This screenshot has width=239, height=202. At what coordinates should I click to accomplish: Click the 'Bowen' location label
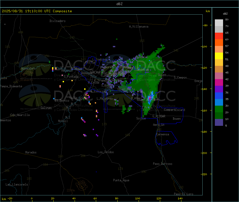point(177,119)
